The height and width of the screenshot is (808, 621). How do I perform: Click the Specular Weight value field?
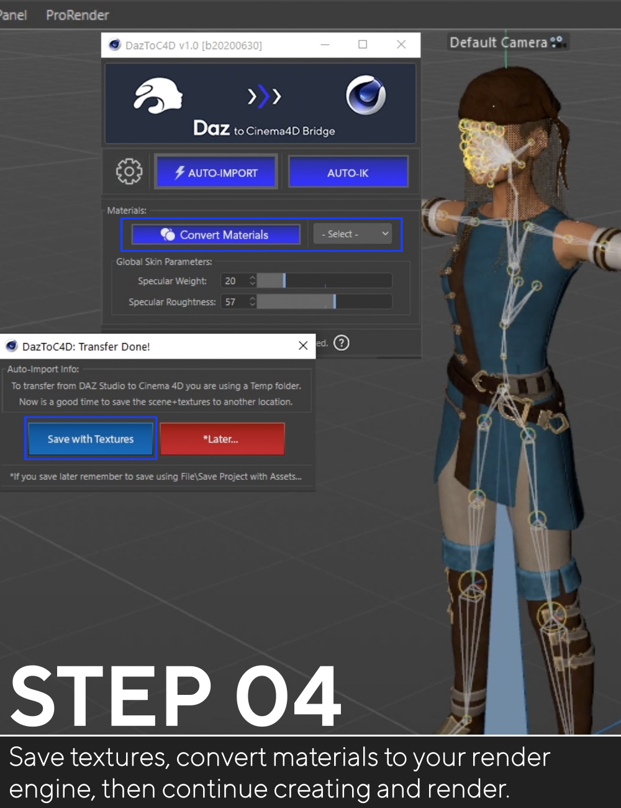click(x=234, y=281)
